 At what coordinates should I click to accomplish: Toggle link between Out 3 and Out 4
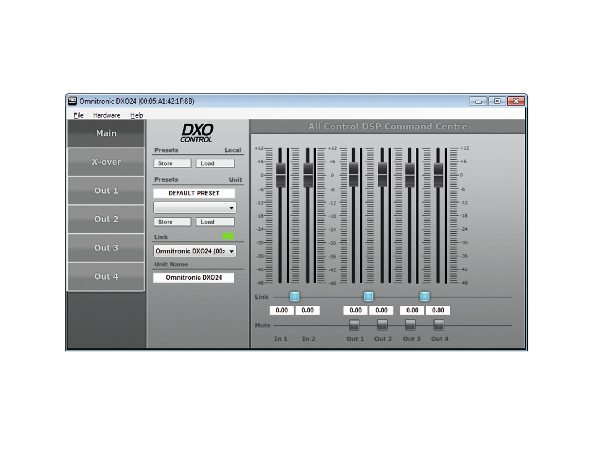pyautogui.click(x=424, y=297)
